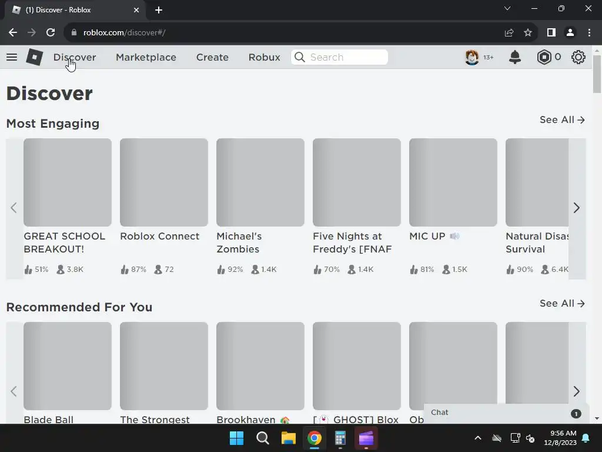See All Most Engaging experiences
This screenshot has width=602, height=452.
[x=562, y=120]
